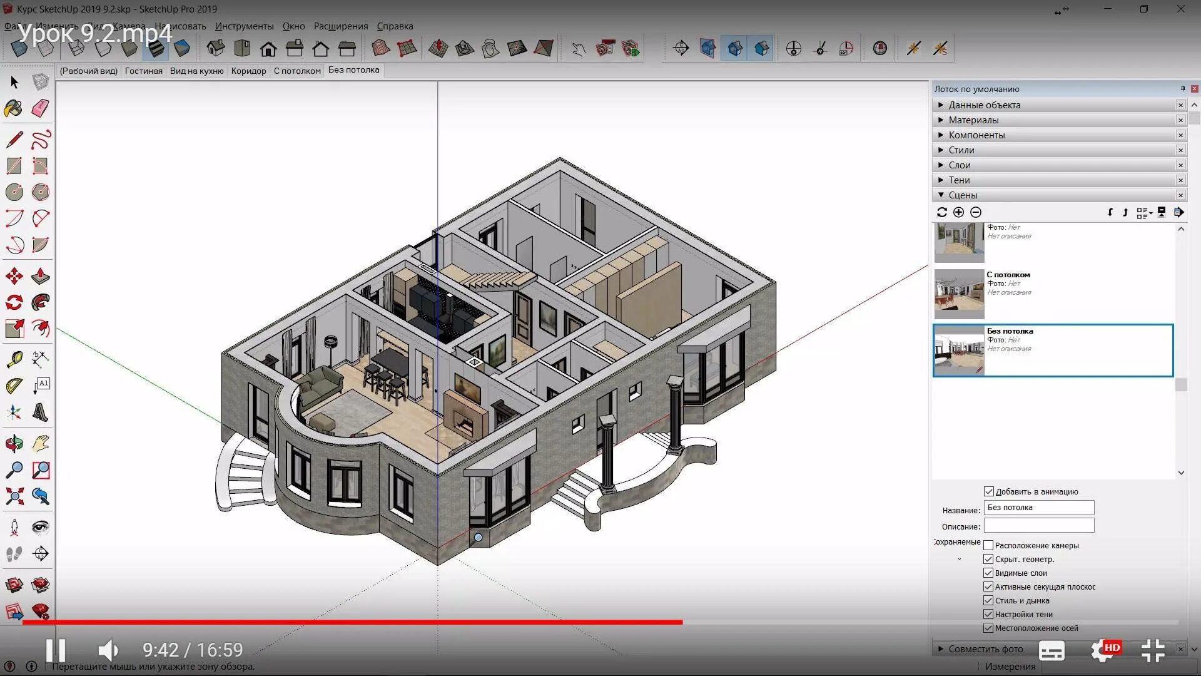This screenshot has width=1201, height=676.
Task: Select the Move tool
Action: click(14, 276)
